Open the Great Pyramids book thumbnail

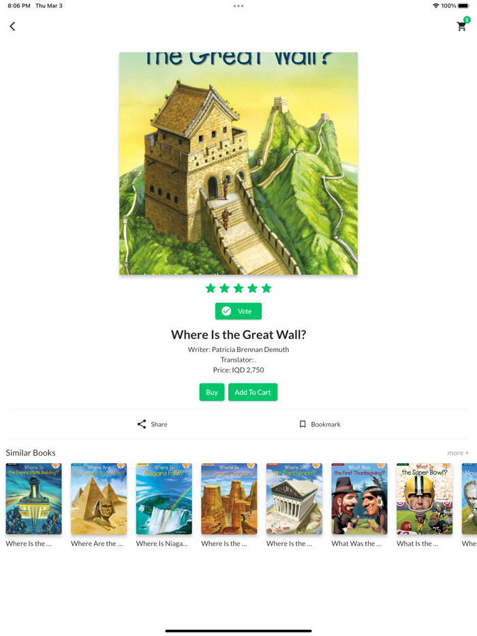tap(99, 499)
